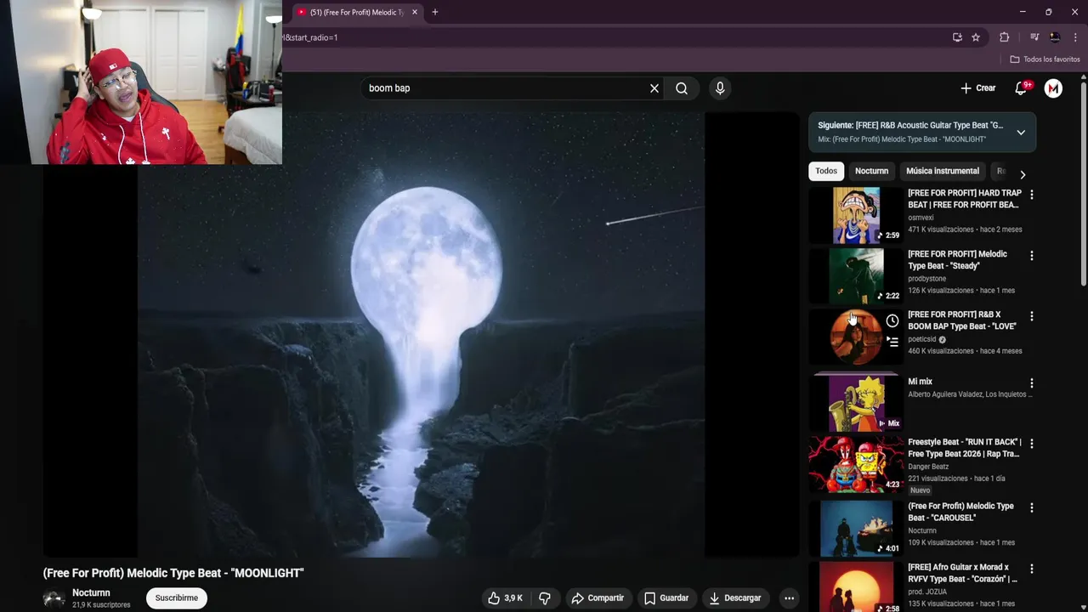The image size is (1088, 612).
Task: Close the Melodic Type Beat browser tab
Action: pyautogui.click(x=415, y=12)
